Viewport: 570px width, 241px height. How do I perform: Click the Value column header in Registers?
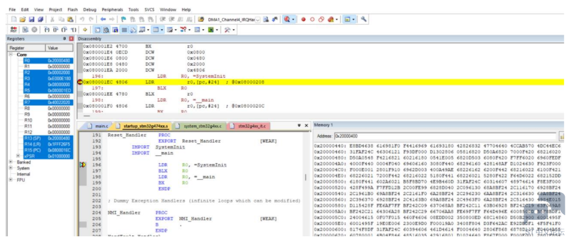(59, 48)
